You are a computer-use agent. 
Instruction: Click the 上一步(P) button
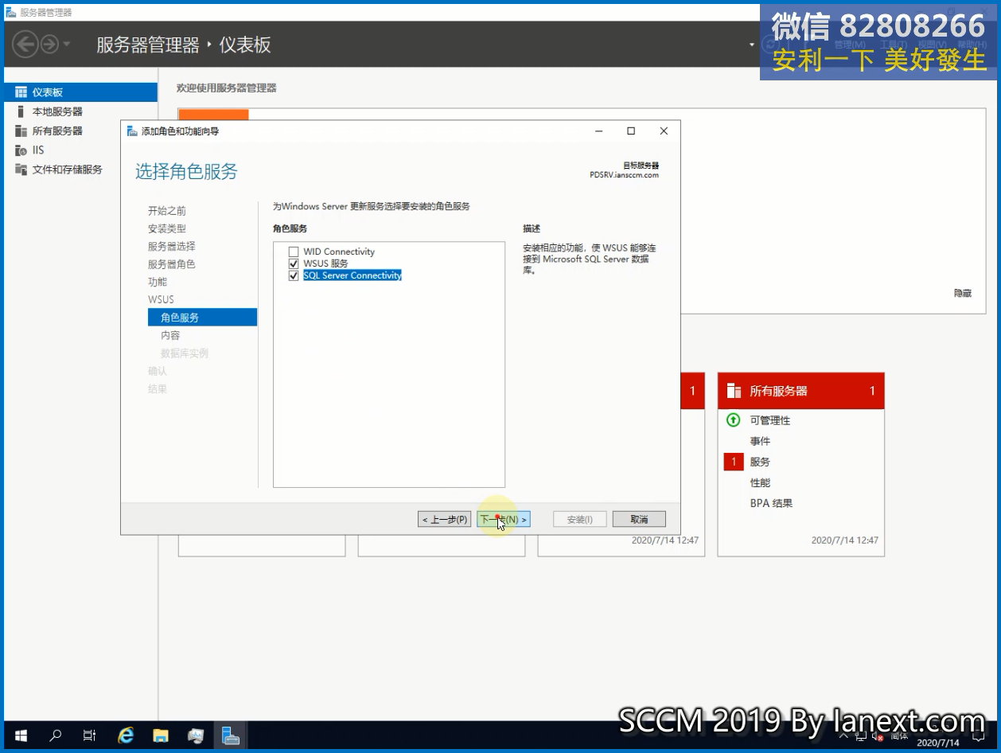tap(445, 519)
